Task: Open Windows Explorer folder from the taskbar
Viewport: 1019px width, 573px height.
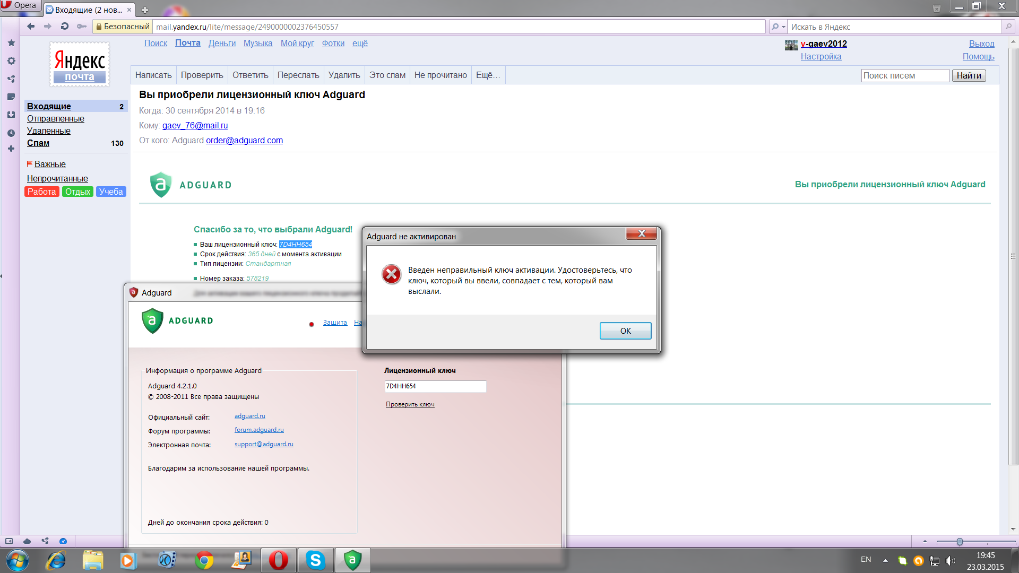Action: coord(93,560)
